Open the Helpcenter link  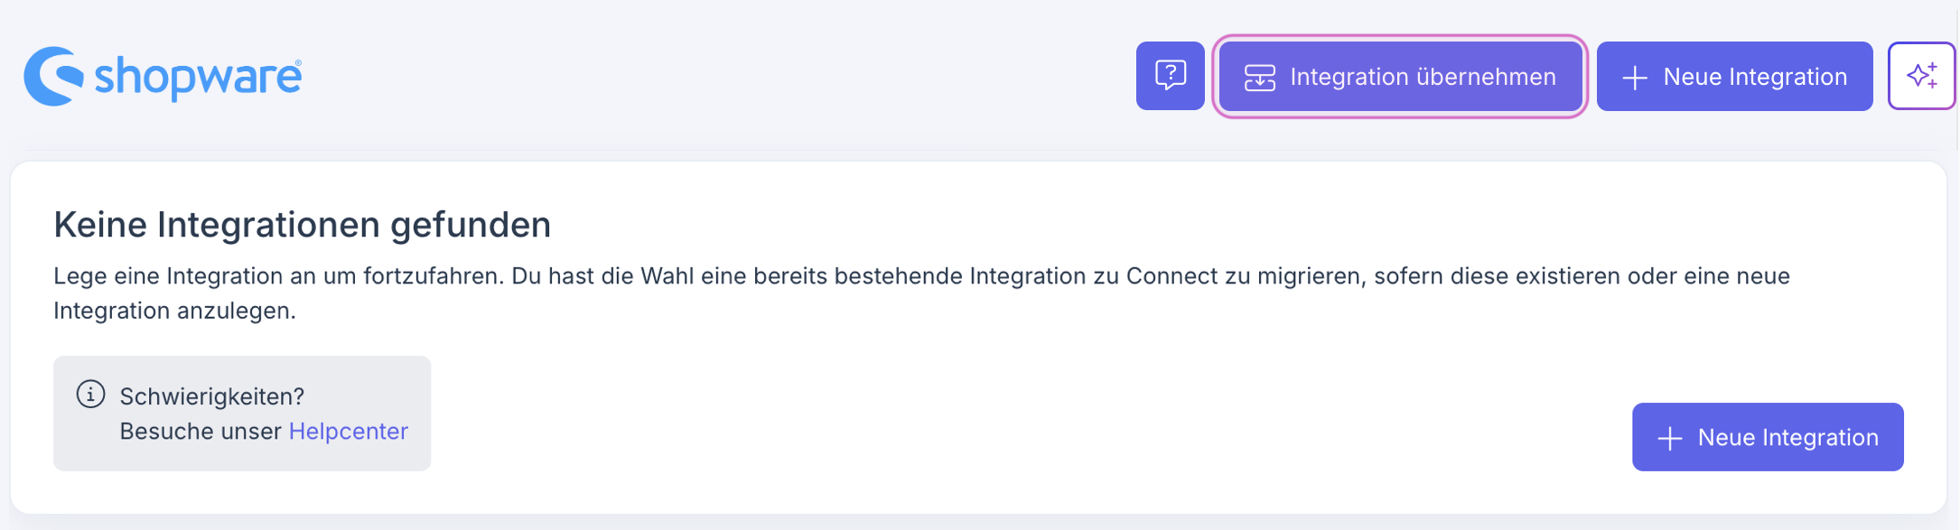click(x=348, y=432)
